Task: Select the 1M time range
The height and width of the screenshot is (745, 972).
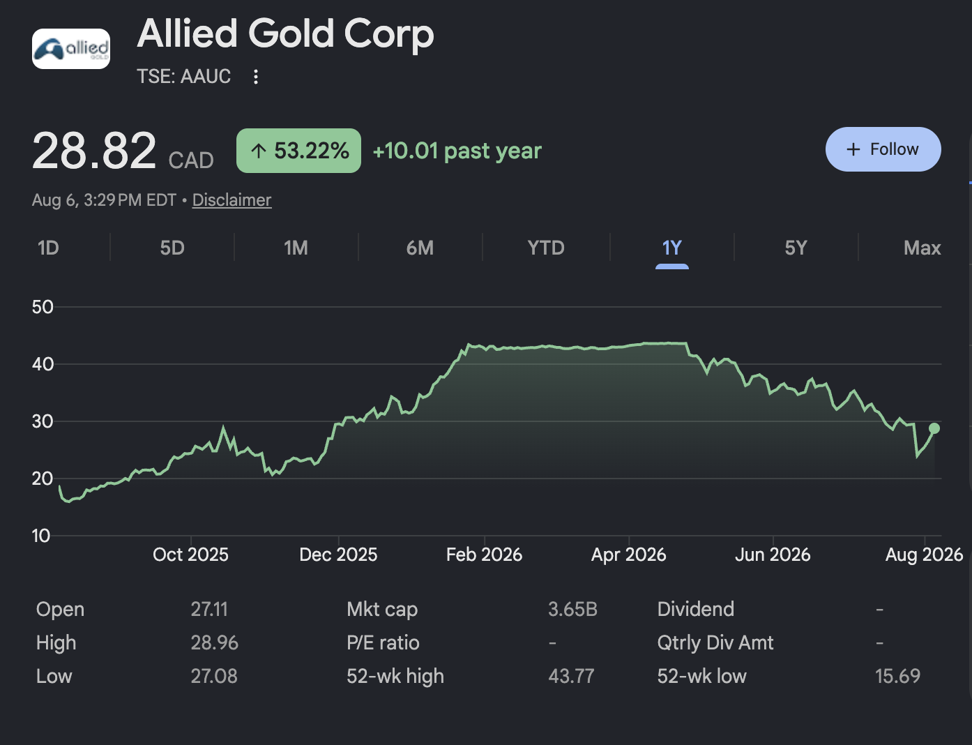Action: point(296,248)
